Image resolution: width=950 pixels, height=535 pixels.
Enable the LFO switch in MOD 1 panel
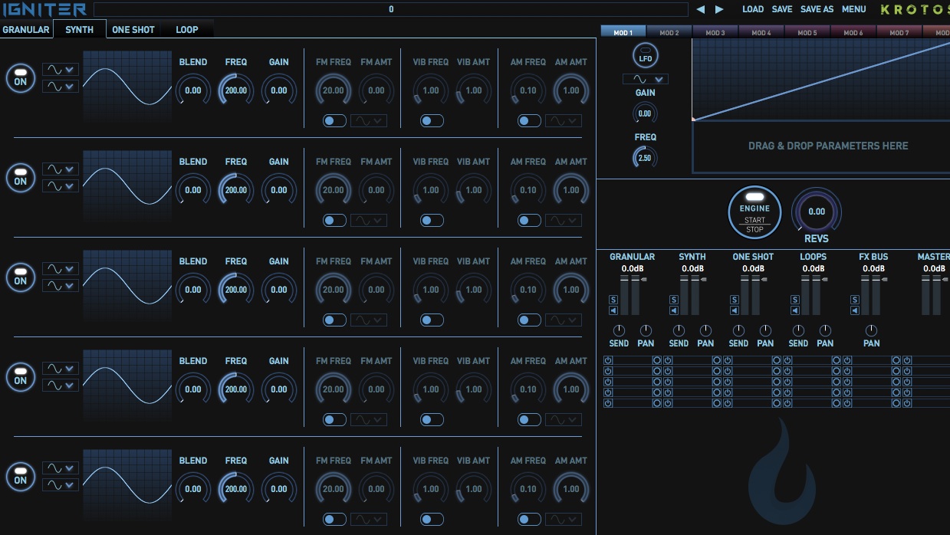point(645,54)
